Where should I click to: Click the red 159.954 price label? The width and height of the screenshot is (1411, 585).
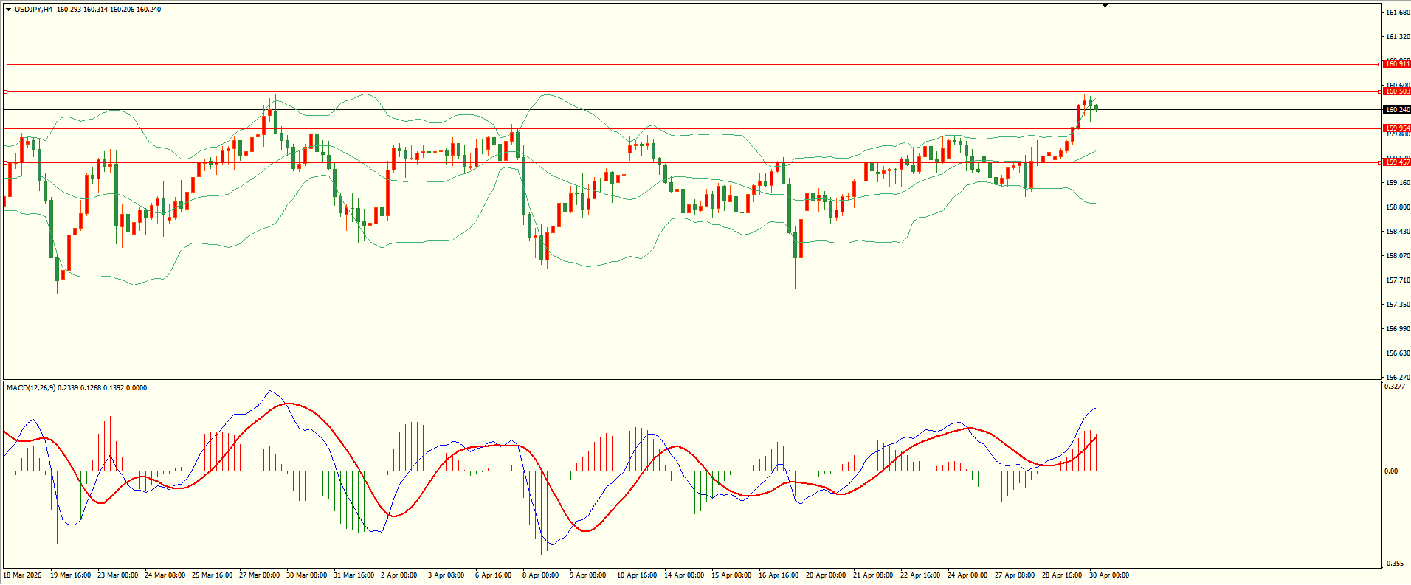coord(1397,128)
